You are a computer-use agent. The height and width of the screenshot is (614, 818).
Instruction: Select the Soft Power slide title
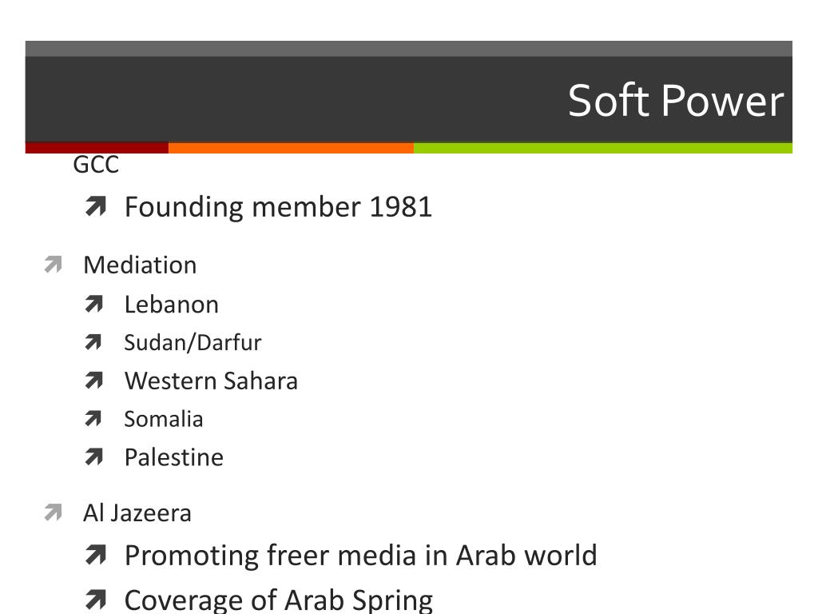pos(676,100)
